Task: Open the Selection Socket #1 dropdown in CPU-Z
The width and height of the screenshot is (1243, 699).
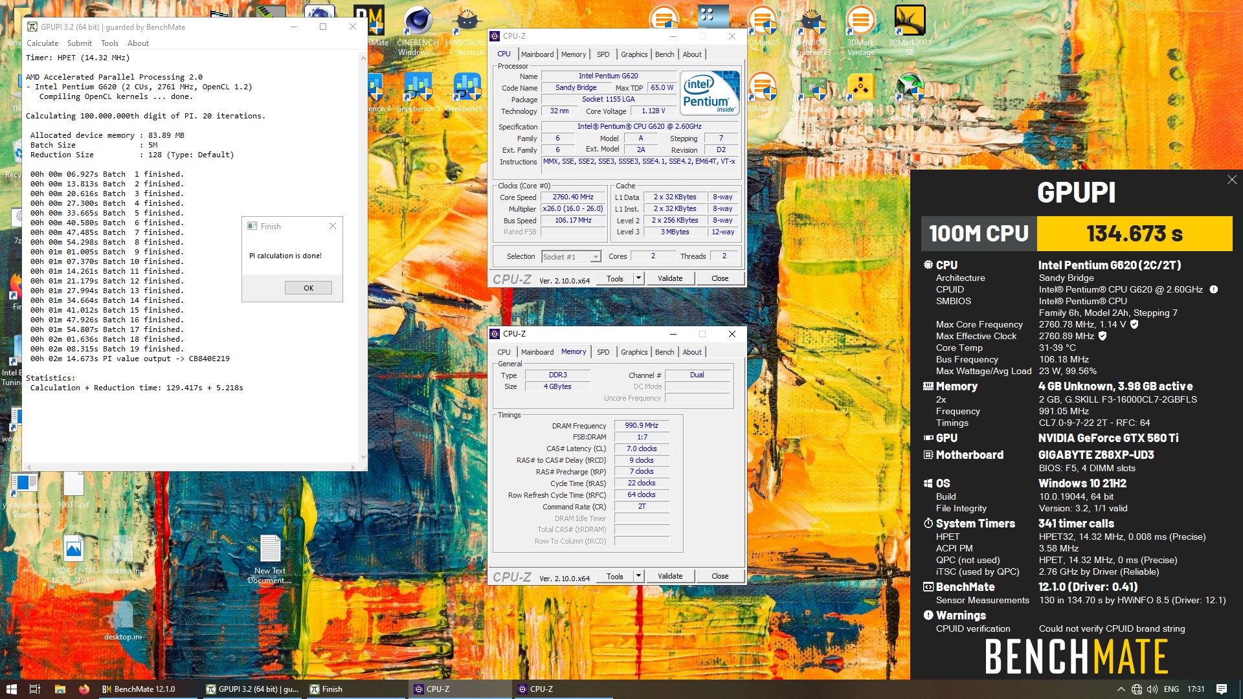Action: click(571, 257)
